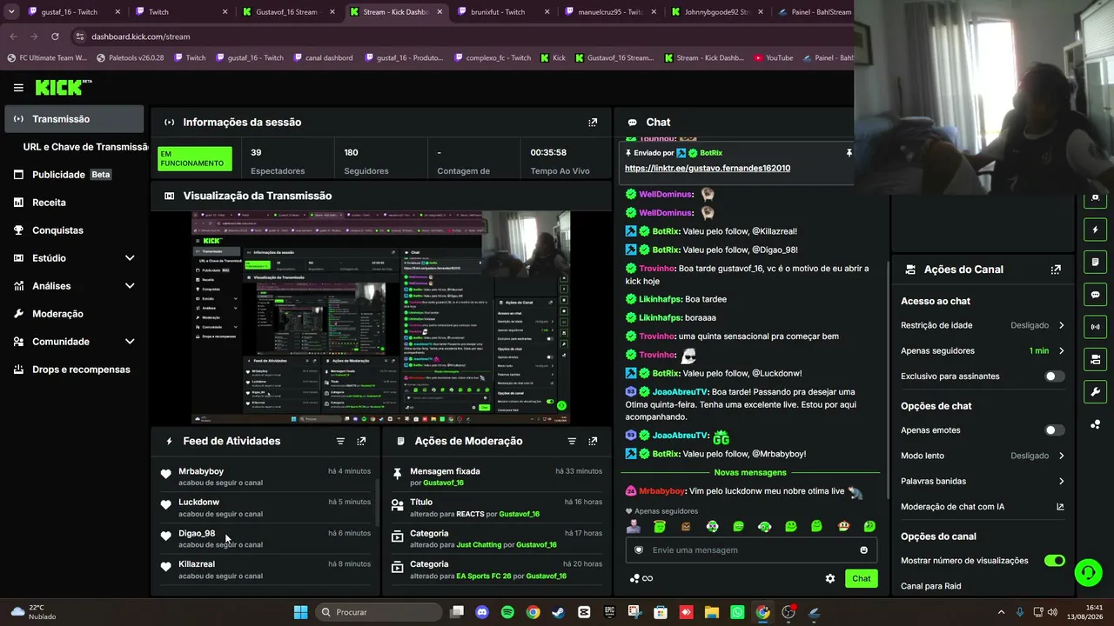Switch to the Gustavof_16 Stream tab

[290, 12]
